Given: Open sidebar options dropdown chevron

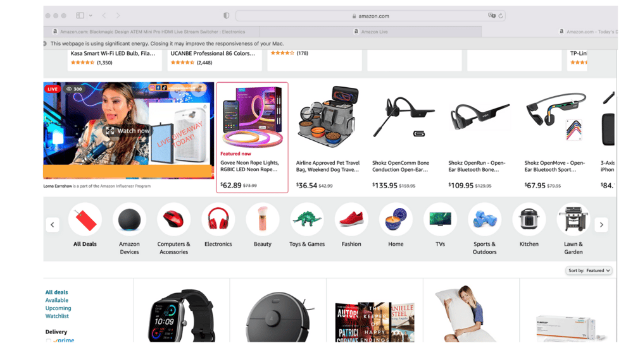Looking at the screenshot, I should click(x=91, y=16).
